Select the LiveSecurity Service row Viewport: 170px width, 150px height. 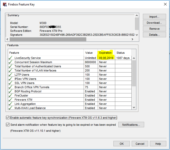pyautogui.click(x=70, y=58)
